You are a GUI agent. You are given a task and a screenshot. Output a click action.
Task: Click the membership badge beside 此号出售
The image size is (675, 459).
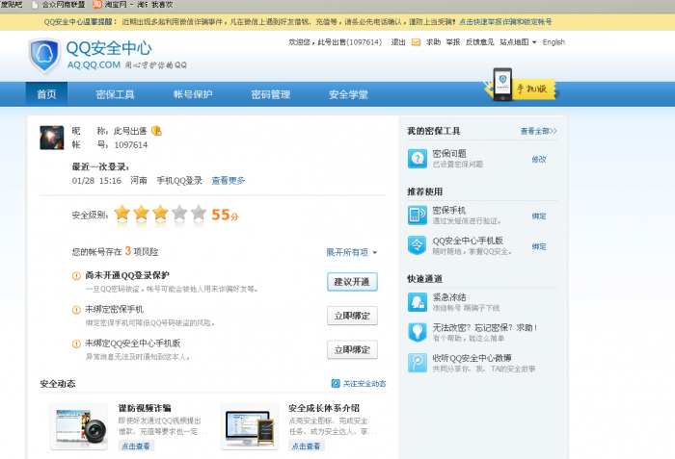click(x=156, y=131)
